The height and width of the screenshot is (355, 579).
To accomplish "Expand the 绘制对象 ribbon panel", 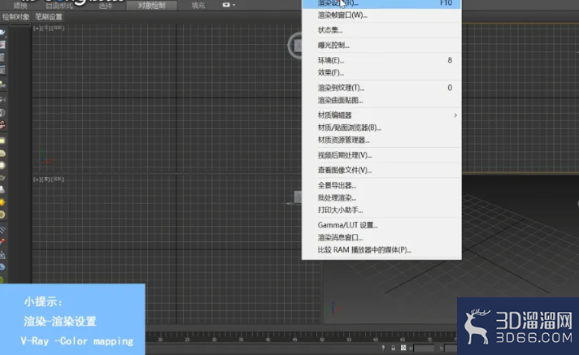I will (16, 17).
